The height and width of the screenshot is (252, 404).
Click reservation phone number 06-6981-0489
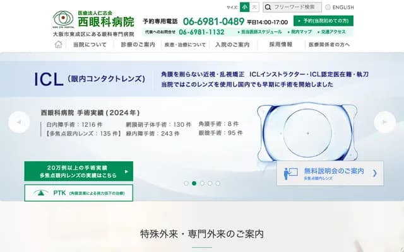(213, 21)
